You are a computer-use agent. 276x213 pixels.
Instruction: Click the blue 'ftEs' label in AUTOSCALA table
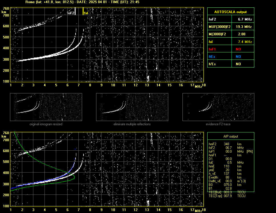tap(212, 57)
